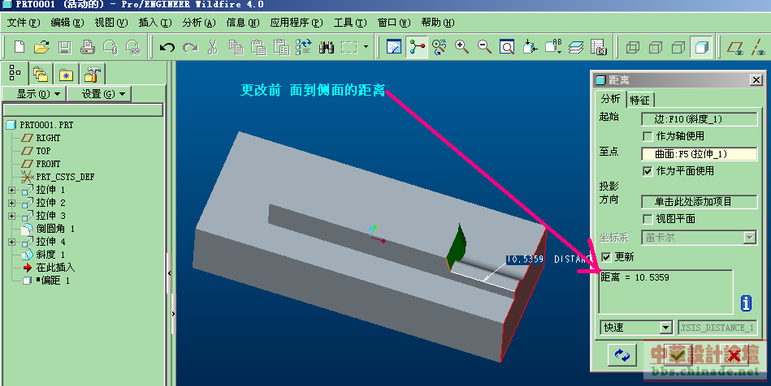The height and width of the screenshot is (386, 771).
Task: Select 斜度 1 in model tree
Action: coord(50,255)
